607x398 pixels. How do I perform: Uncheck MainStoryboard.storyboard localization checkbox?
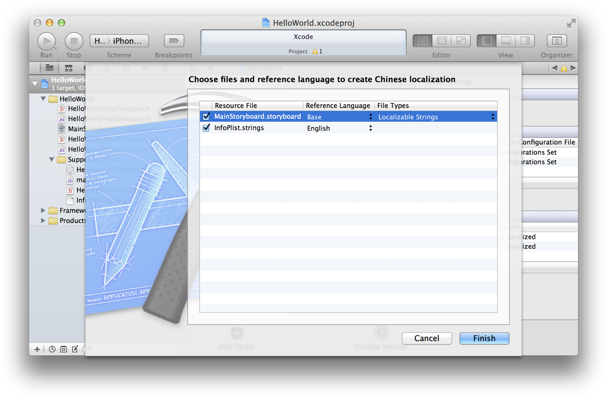click(x=207, y=116)
